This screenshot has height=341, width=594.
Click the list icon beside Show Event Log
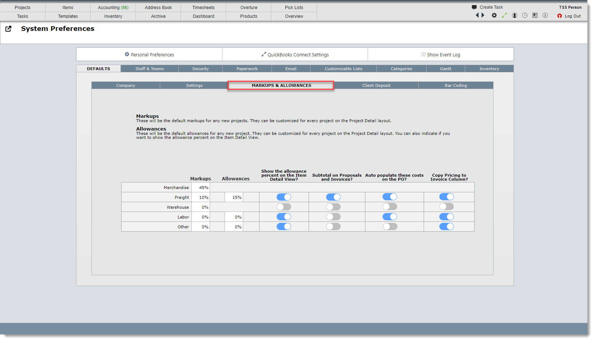coord(423,54)
